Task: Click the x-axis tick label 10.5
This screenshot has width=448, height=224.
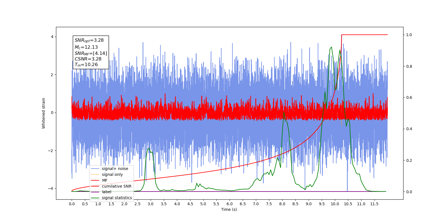Action: (x=348, y=204)
